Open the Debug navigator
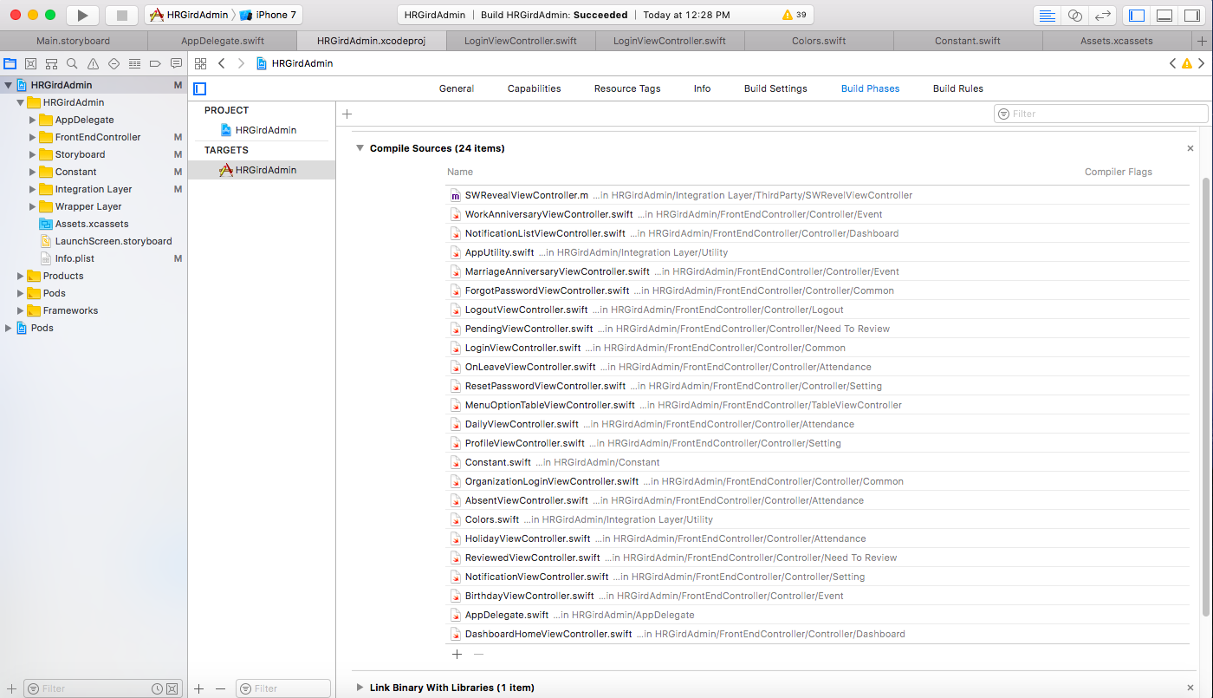The width and height of the screenshot is (1213, 698). click(x=134, y=63)
